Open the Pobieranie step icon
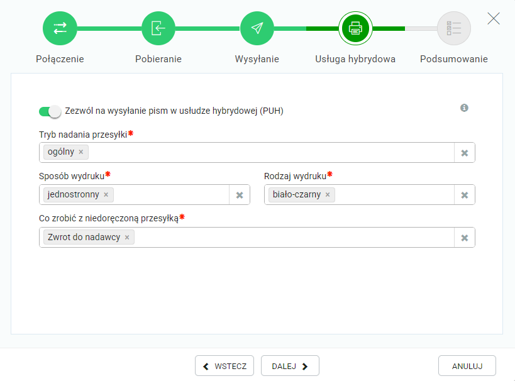 click(x=158, y=28)
